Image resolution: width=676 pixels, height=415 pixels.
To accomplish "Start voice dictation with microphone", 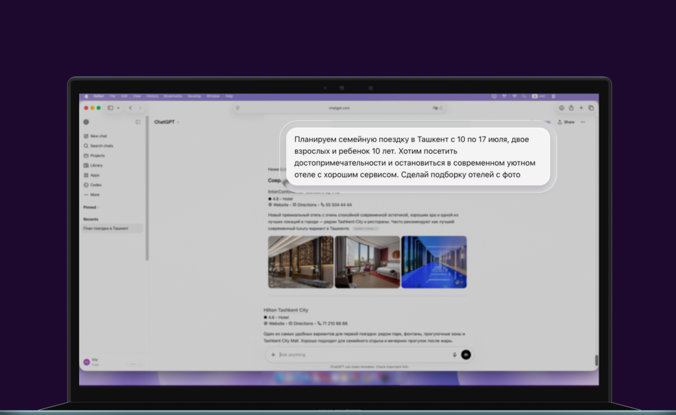I will 454,355.
